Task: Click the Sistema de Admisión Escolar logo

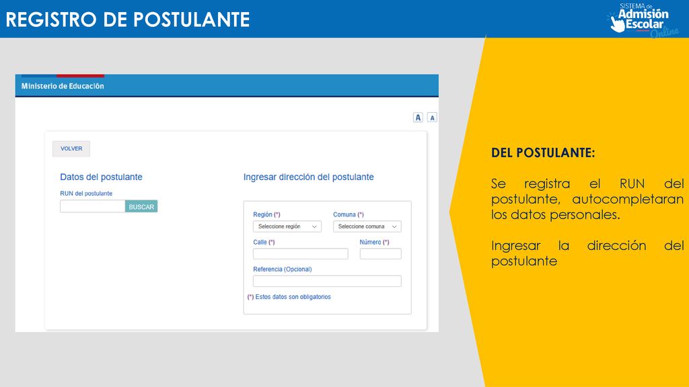Action: click(x=643, y=19)
